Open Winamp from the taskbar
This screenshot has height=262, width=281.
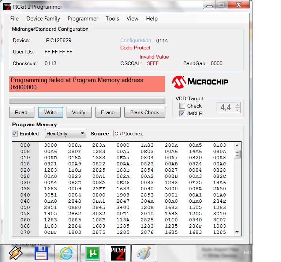[15, 253]
